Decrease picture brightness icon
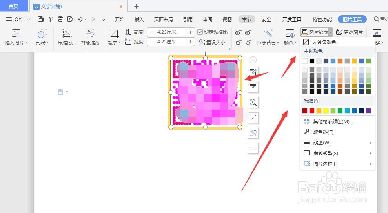388x213 pixels. [248, 43]
